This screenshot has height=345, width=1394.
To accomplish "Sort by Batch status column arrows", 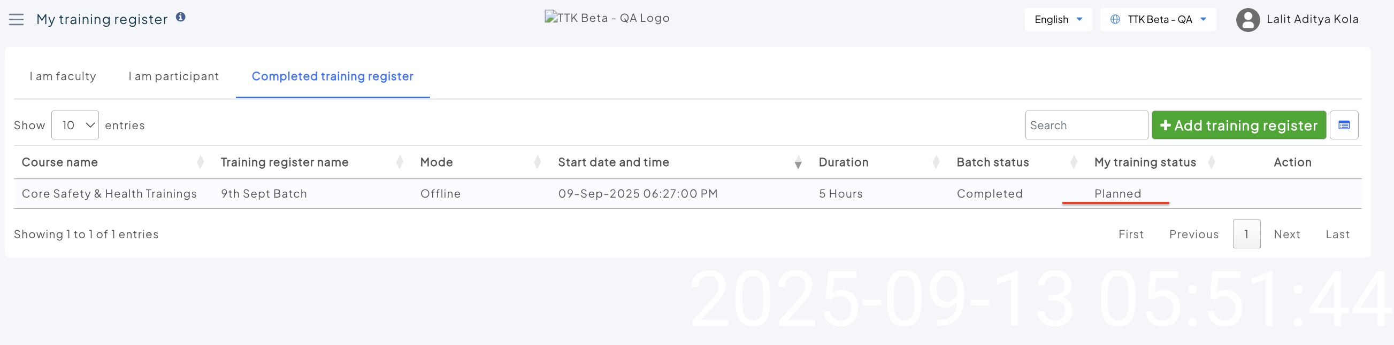I will click(x=1074, y=162).
